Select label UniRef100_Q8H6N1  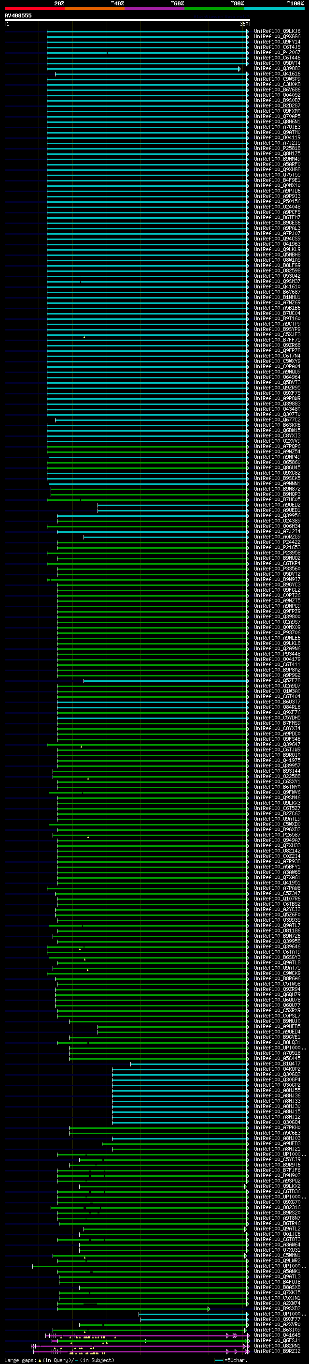coord(277,121)
